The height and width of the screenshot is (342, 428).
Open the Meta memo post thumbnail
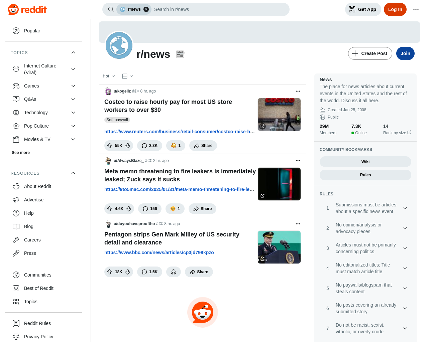279,184
